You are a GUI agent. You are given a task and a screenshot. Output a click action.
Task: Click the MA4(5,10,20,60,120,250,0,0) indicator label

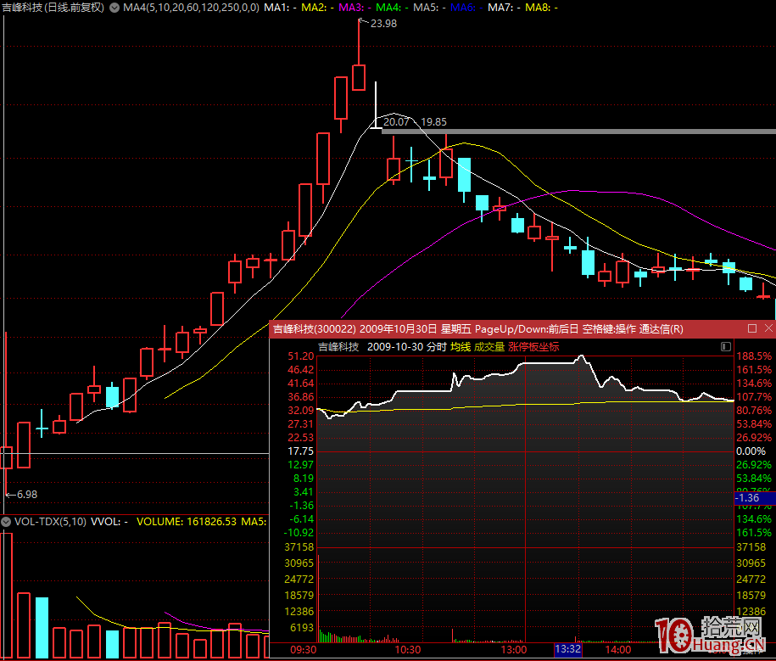pyautogui.click(x=191, y=8)
